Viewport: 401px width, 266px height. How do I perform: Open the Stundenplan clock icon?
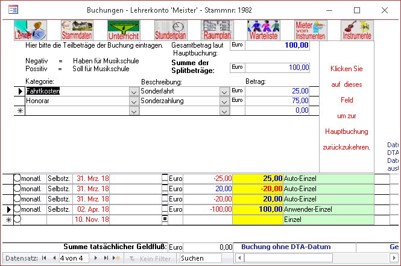point(170,31)
